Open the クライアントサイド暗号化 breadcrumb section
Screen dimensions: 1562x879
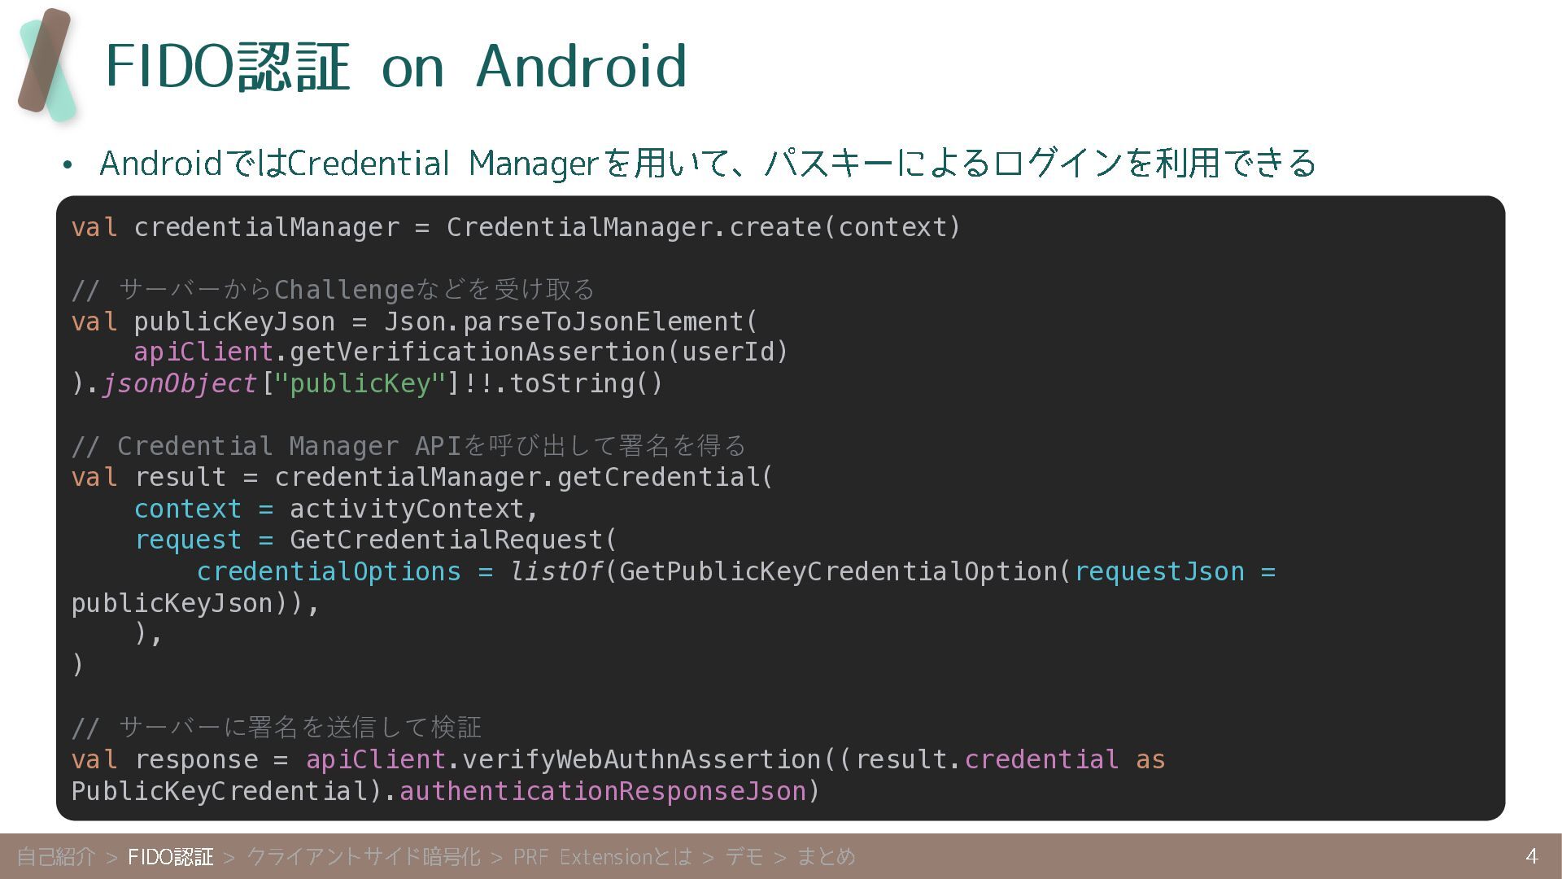tap(363, 856)
